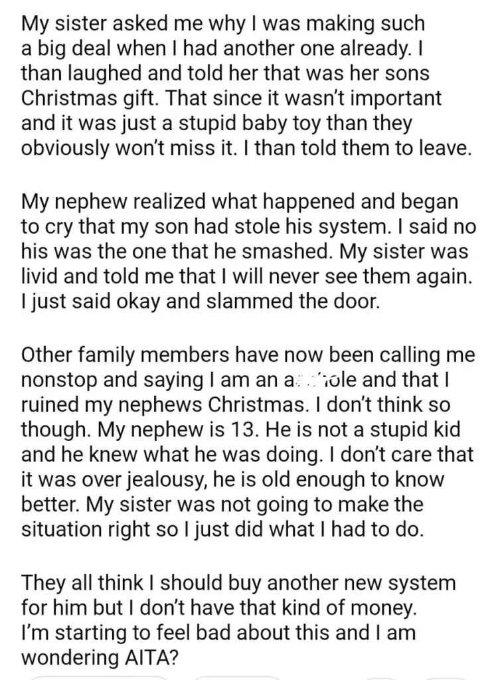Click the line "for him but I don't have that kind of money"
This screenshot has height=680, width=498.
point(219,608)
